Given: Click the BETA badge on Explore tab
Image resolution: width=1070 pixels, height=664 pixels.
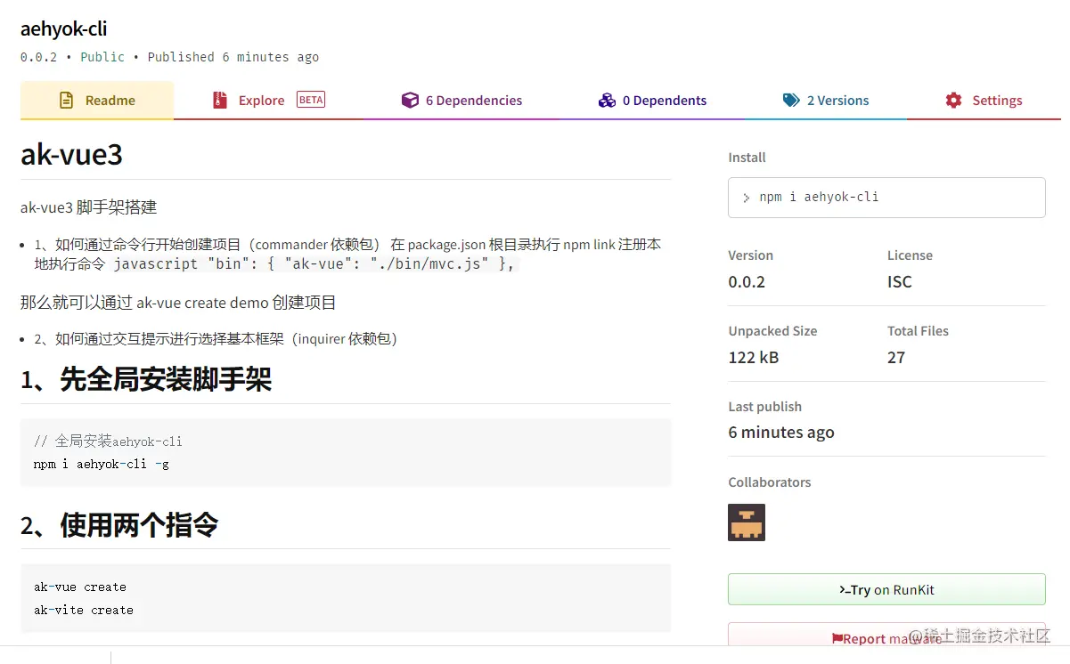Looking at the screenshot, I should click(x=311, y=100).
